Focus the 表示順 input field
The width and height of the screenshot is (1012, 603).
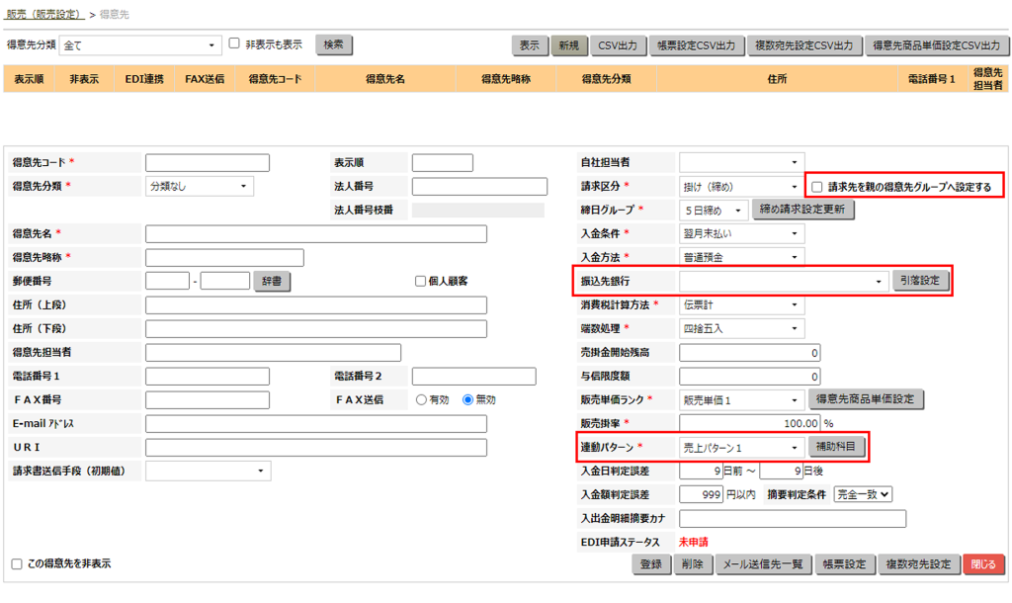click(x=442, y=163)
